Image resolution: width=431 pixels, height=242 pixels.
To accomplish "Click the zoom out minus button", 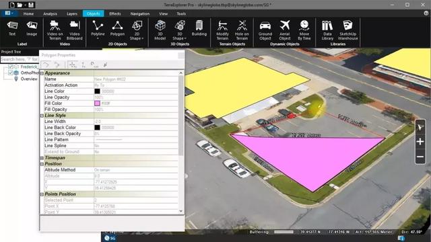I will point(420,157).
